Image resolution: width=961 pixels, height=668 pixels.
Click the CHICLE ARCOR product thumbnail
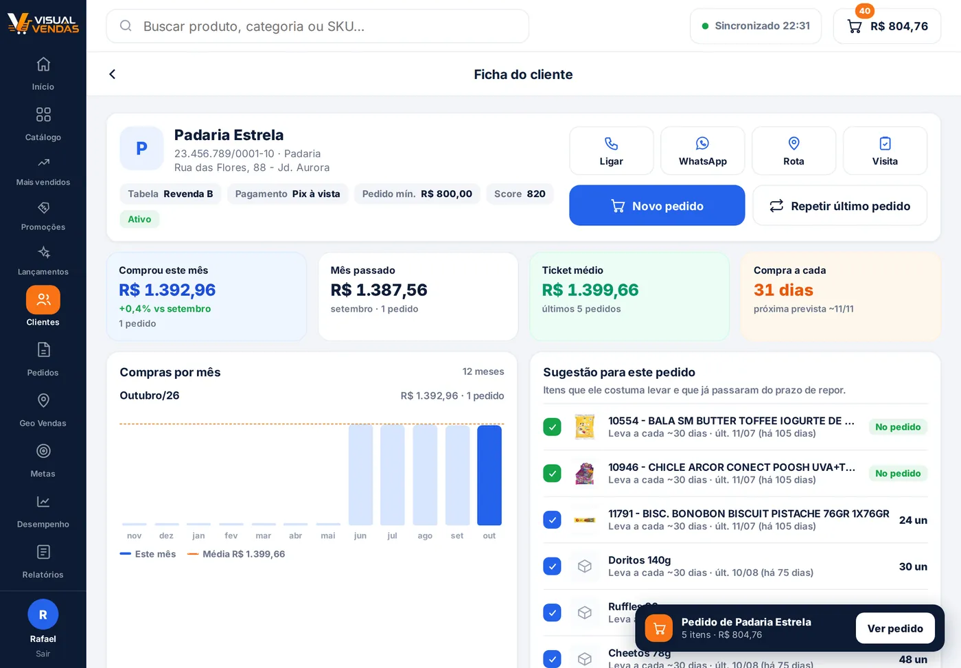(x=585, y=474)
